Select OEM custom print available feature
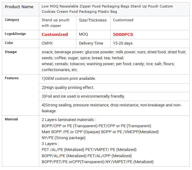Screen dimensions: 192x170 tap(69, 79)
